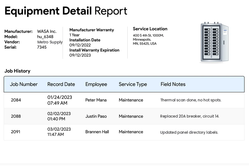Click address line 400 S 4th St, 1000M
Viewport: 249px width, 166px height.
tap(148, 36)
